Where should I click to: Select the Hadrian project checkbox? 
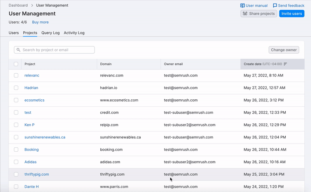click(16, 88)
